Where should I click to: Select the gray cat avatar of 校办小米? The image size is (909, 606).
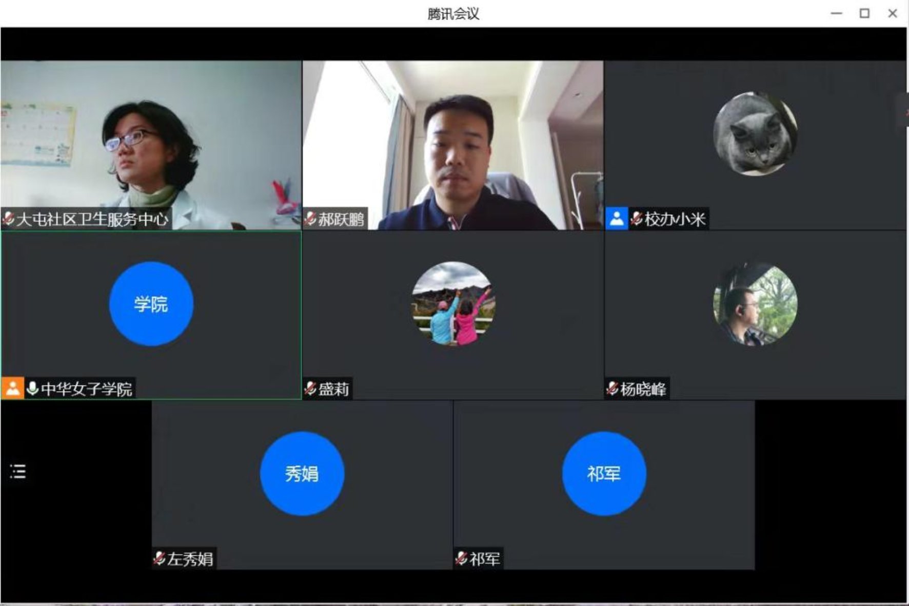click(x=755, y=134)
